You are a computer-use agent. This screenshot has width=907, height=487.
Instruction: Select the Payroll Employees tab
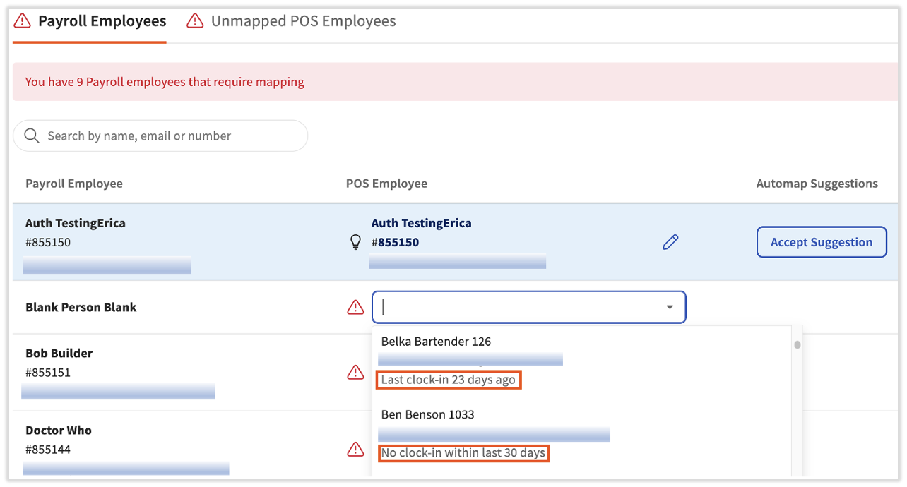click(102, 20)
